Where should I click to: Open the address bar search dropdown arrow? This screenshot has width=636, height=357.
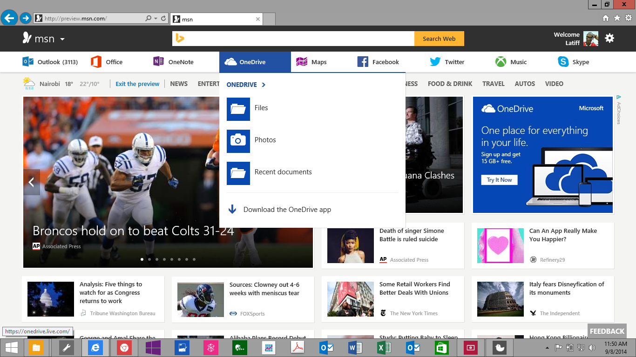tap(156, 19)
